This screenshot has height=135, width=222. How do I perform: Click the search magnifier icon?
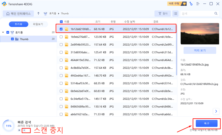click(216, 14)
